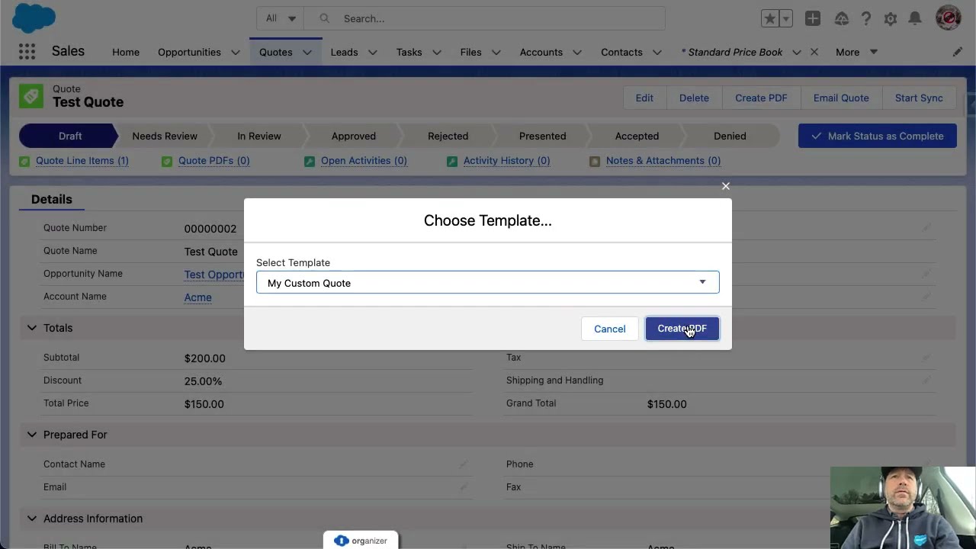
Task: Open the More navigation menu
Action: (857, 52)
